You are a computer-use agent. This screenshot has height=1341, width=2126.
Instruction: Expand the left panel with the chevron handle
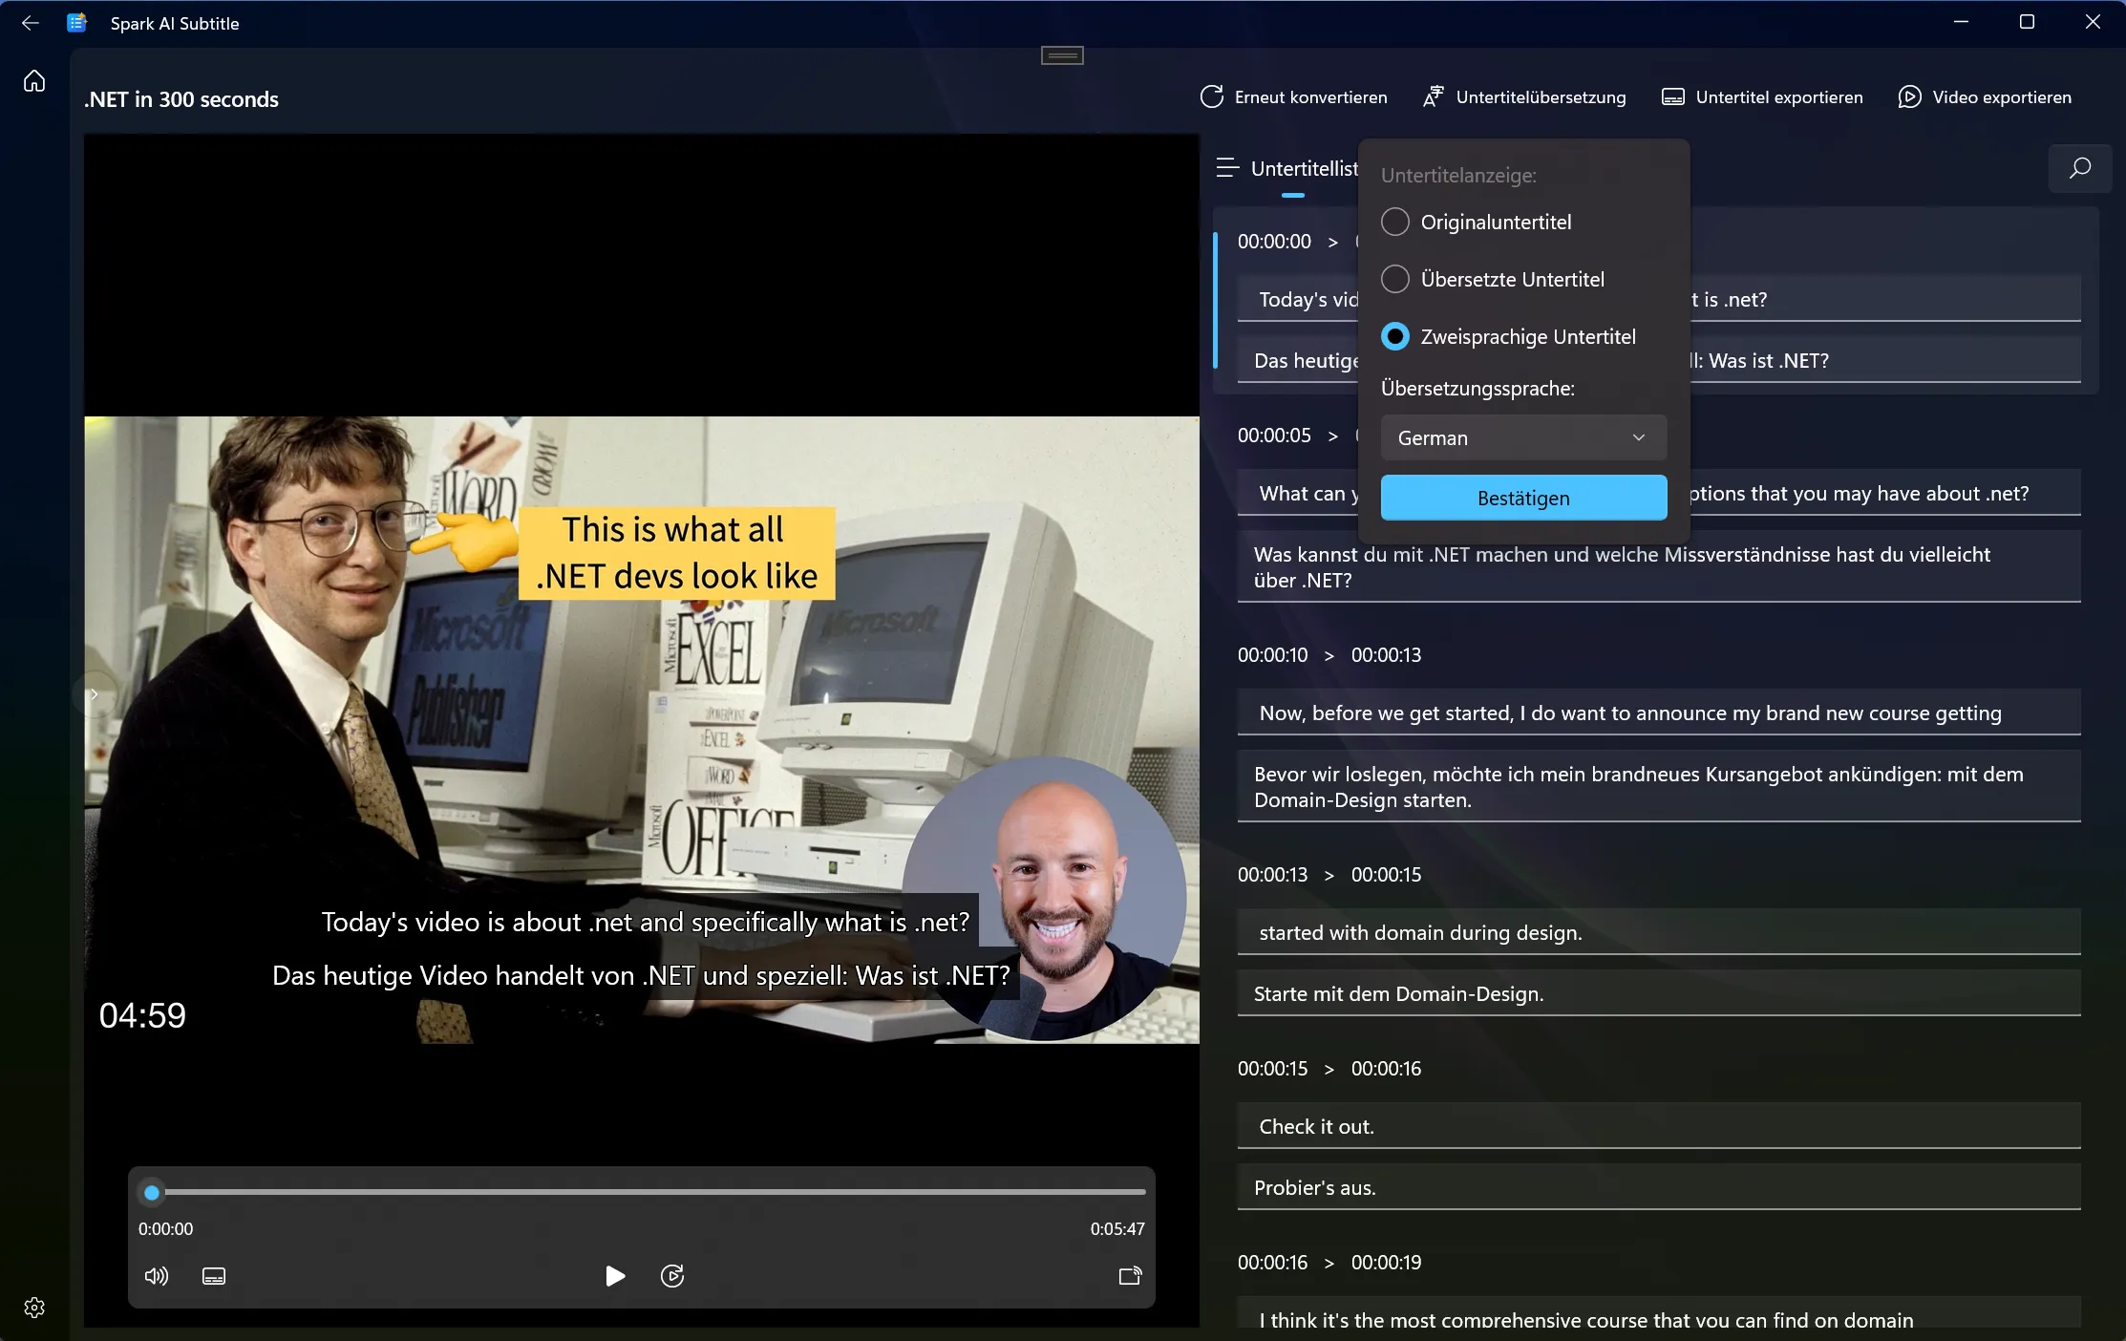[94, 694]
